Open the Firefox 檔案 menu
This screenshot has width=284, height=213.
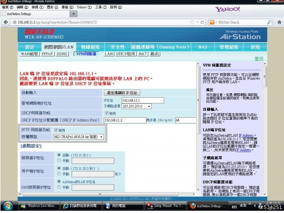pyautogui.click(x=8, y=7)
